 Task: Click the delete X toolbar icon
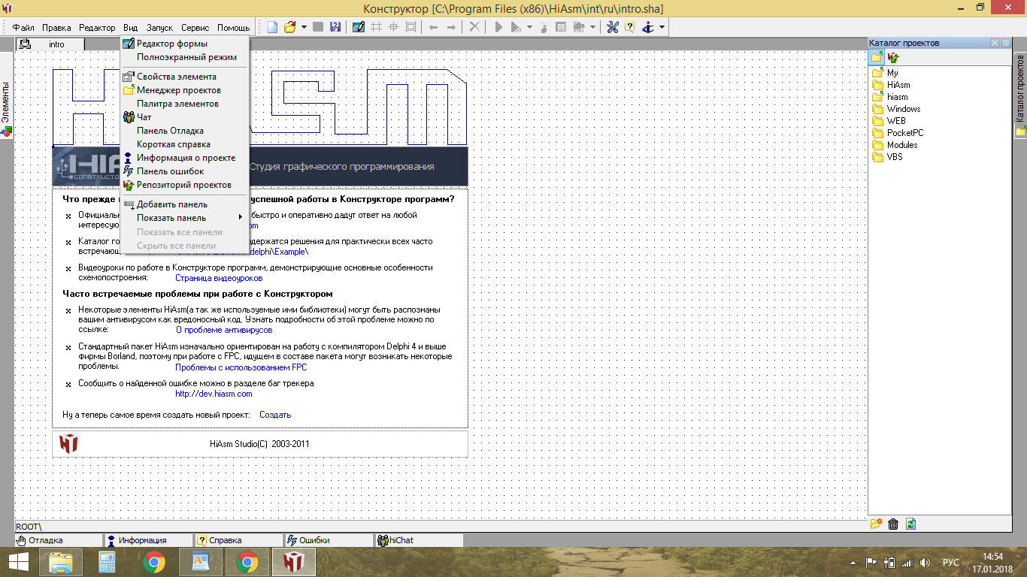point(474,27)
